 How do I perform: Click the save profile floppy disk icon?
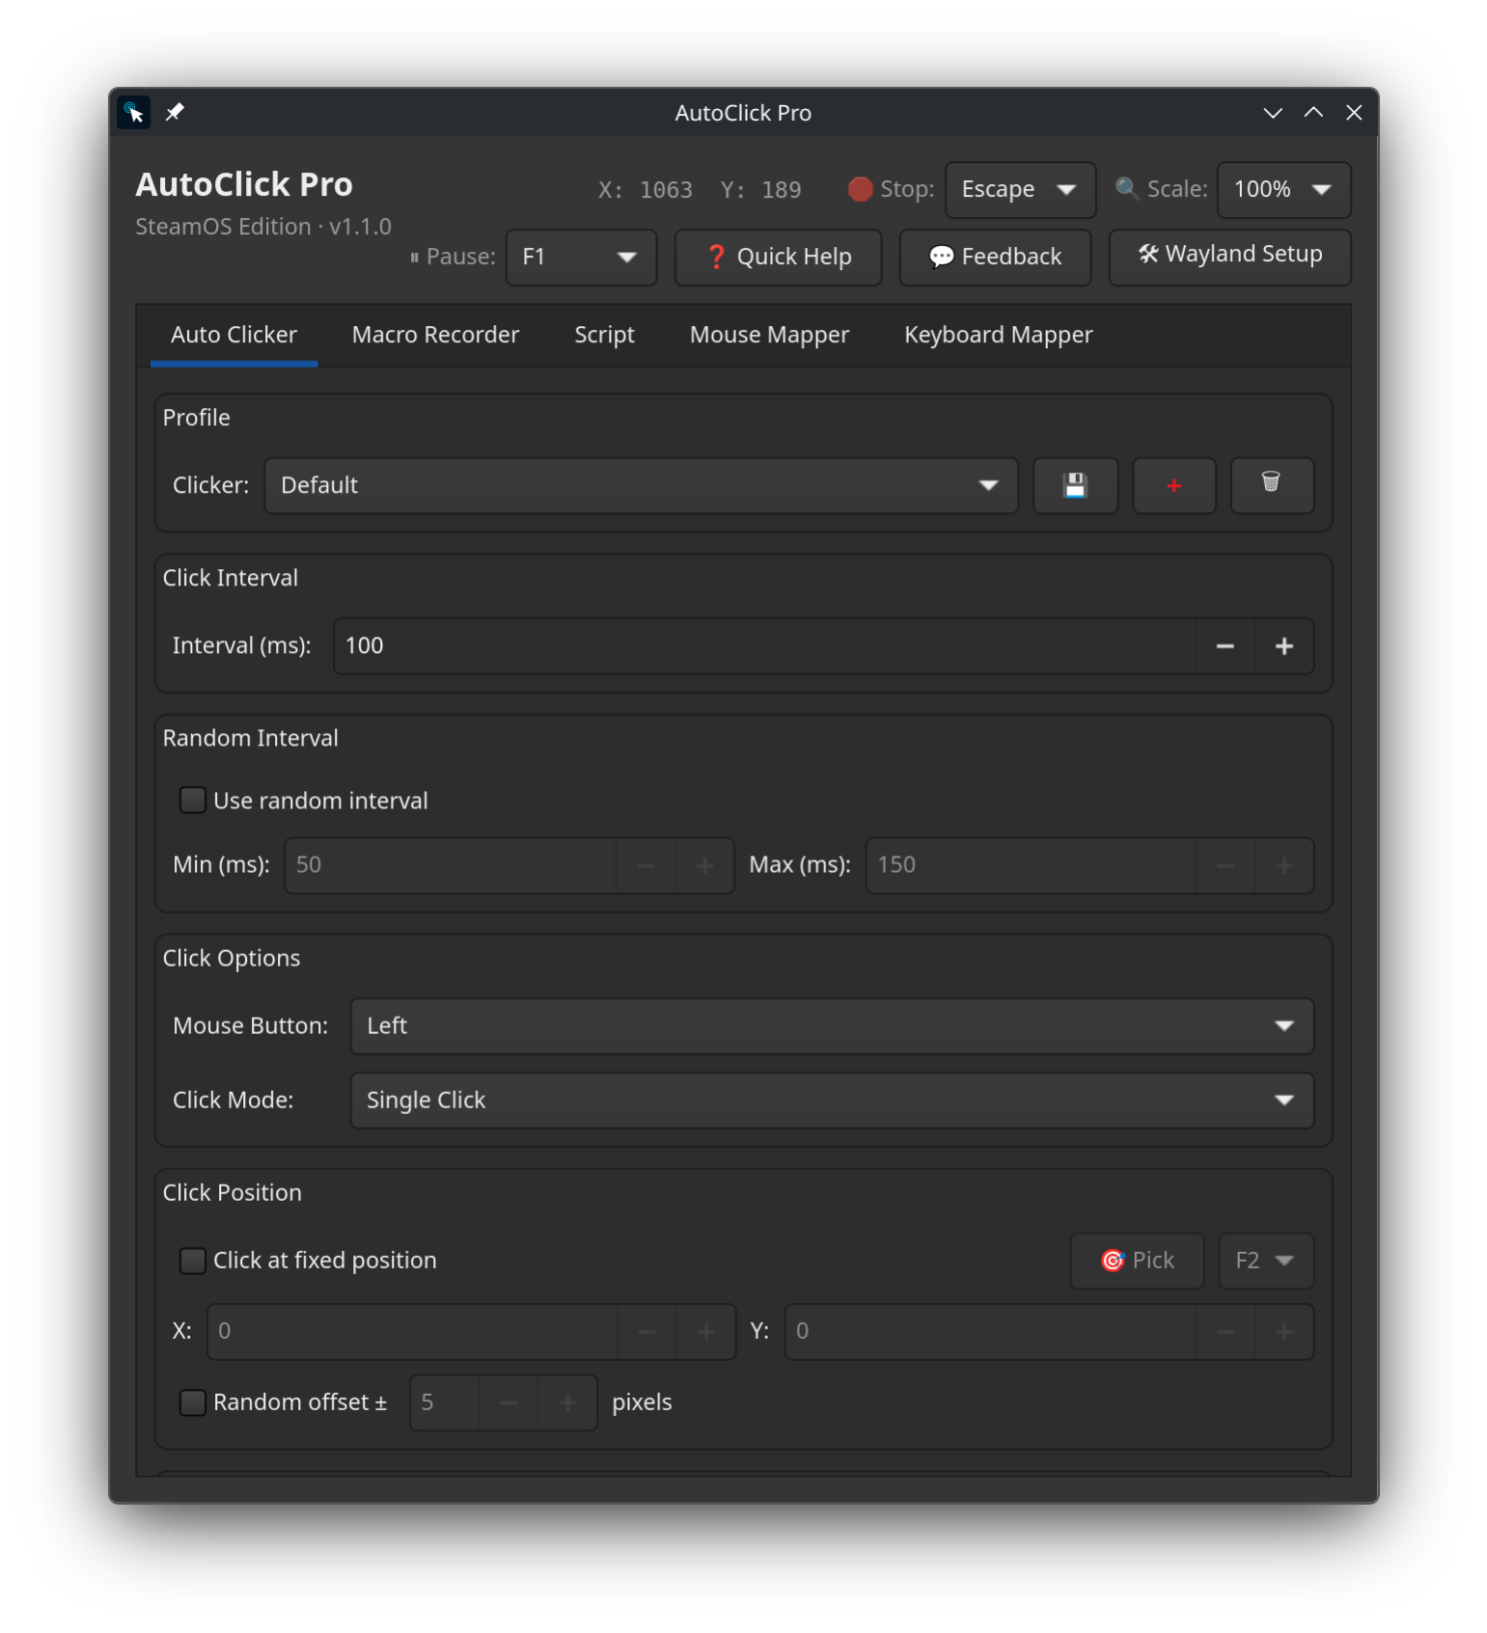[1075, 485]
